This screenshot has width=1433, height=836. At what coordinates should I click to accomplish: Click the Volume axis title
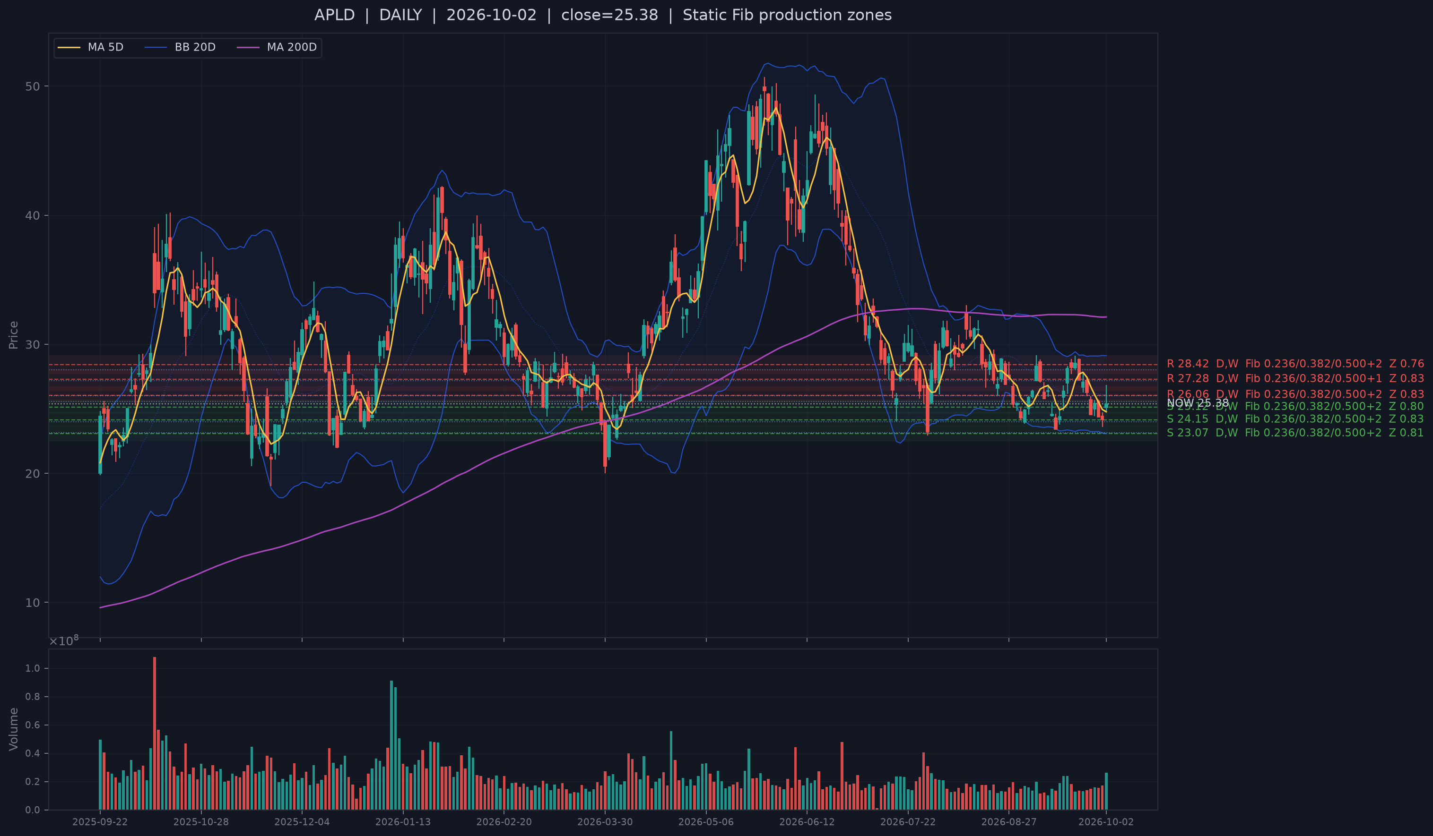pyautogui.click(x=13, y=729)
